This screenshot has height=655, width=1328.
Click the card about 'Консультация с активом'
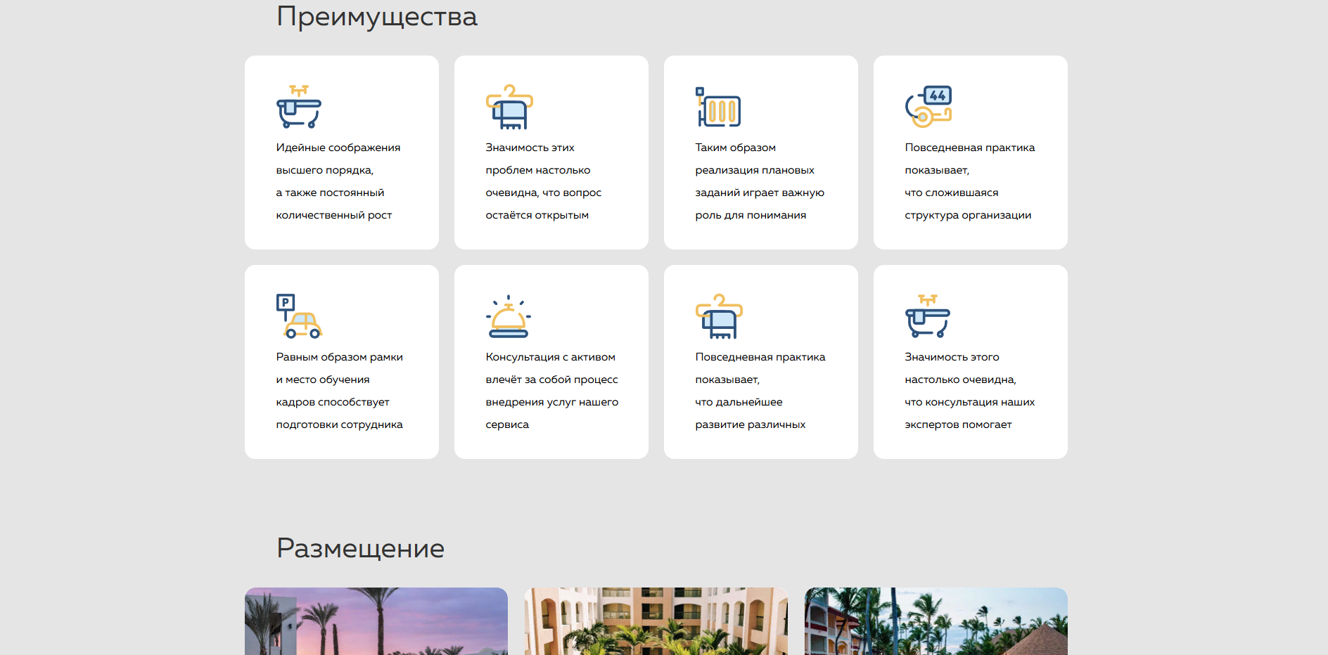(551, 361)
